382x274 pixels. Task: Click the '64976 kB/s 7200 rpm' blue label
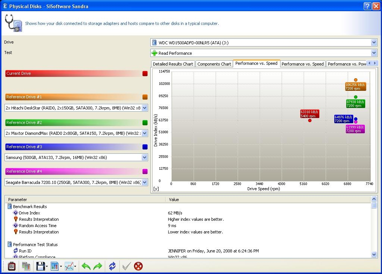pyautogui.click(x=344, y=119)
